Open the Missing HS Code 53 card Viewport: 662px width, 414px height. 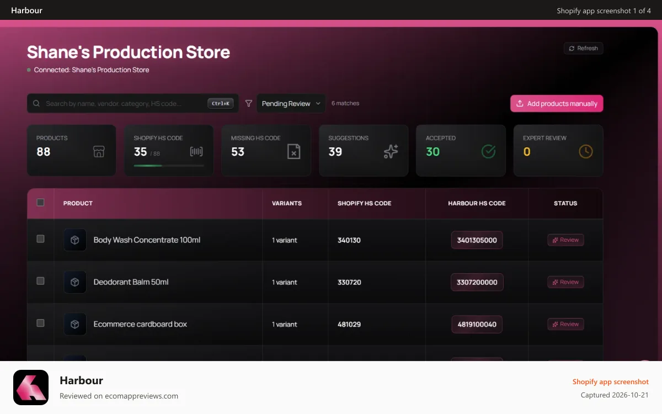click(x=266, y=151)
